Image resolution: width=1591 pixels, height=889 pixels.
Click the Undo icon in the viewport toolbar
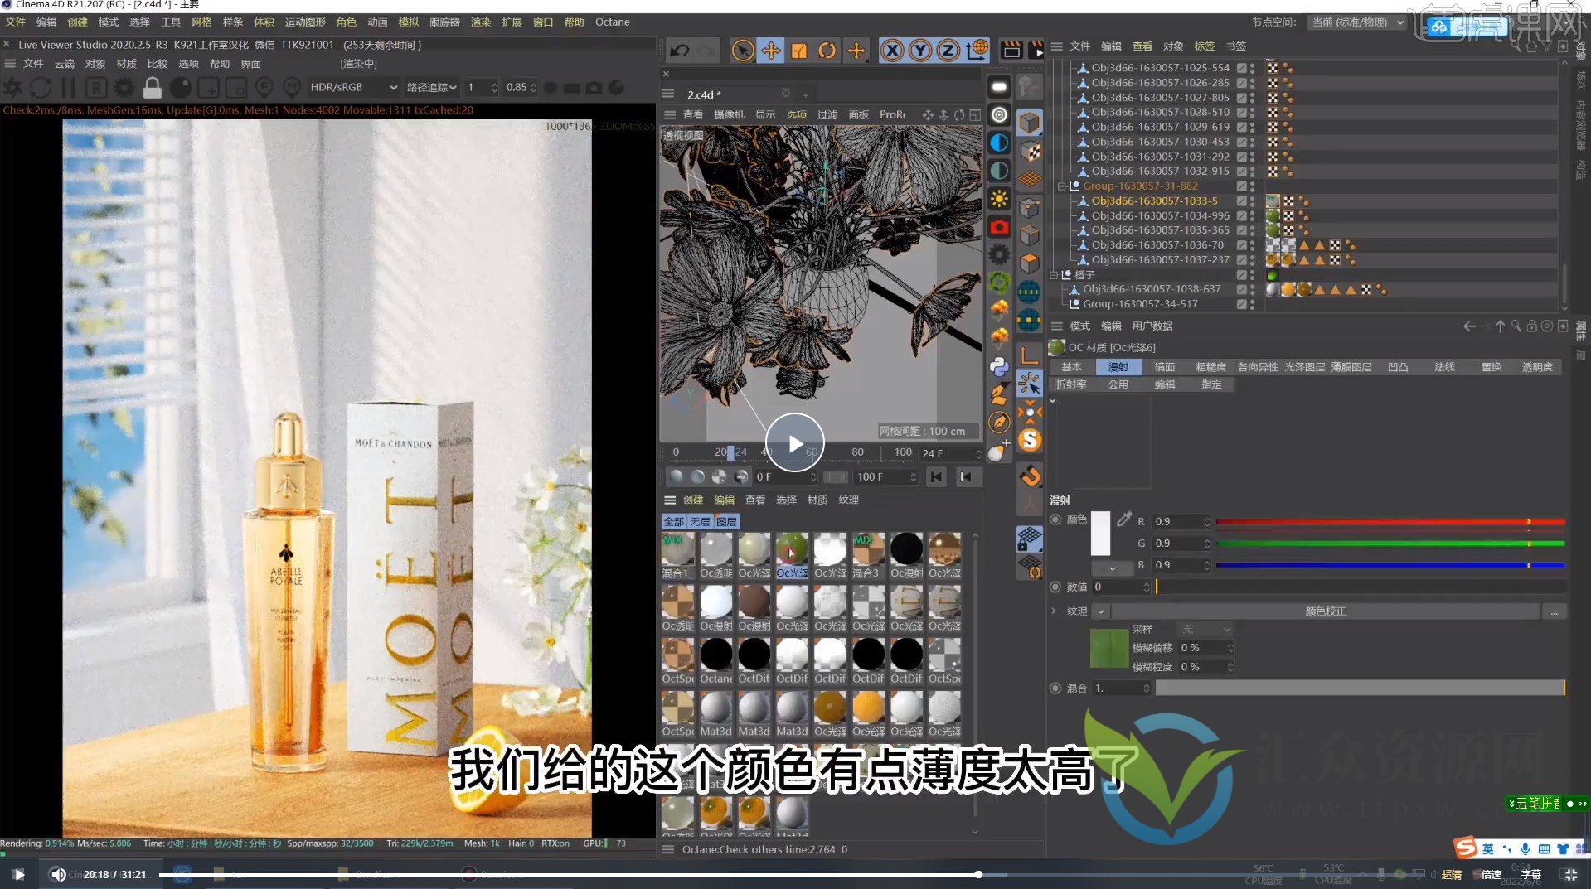click(x=680, y=50)
